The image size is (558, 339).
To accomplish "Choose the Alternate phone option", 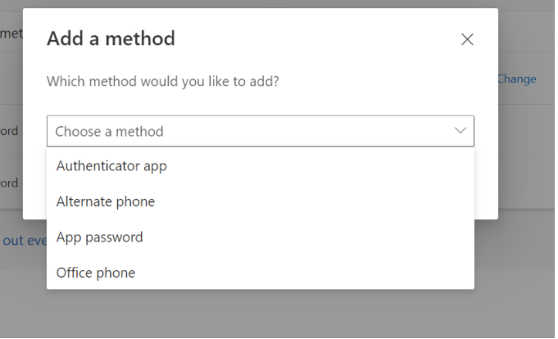I will (106, 201).
